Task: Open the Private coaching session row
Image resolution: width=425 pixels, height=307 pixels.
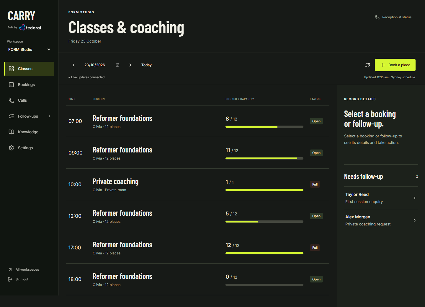Action: (198, 184)
